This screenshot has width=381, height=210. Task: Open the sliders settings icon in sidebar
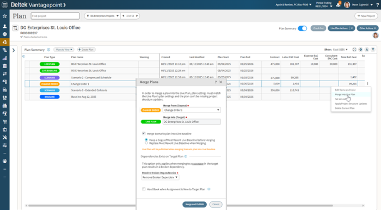point(4,145)
